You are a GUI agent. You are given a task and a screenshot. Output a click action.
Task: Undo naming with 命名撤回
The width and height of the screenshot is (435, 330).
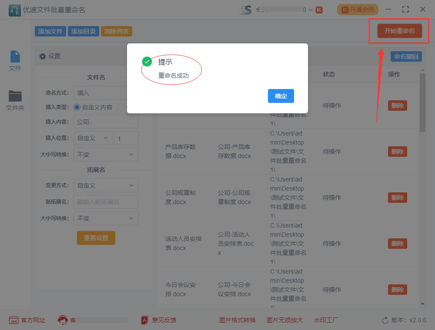click(406, 56)
